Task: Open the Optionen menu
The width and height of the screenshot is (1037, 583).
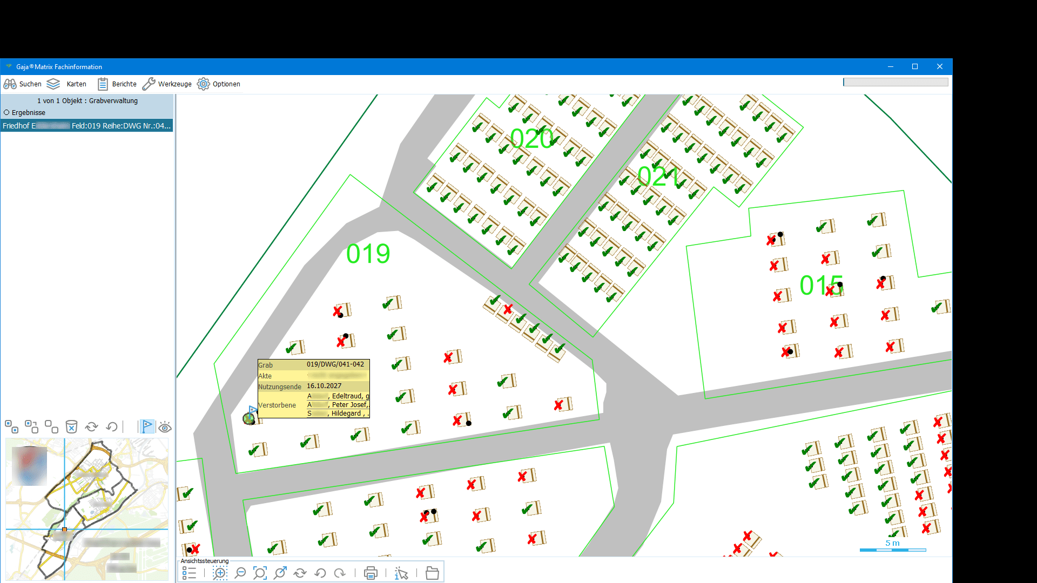Action: point(219,84)
